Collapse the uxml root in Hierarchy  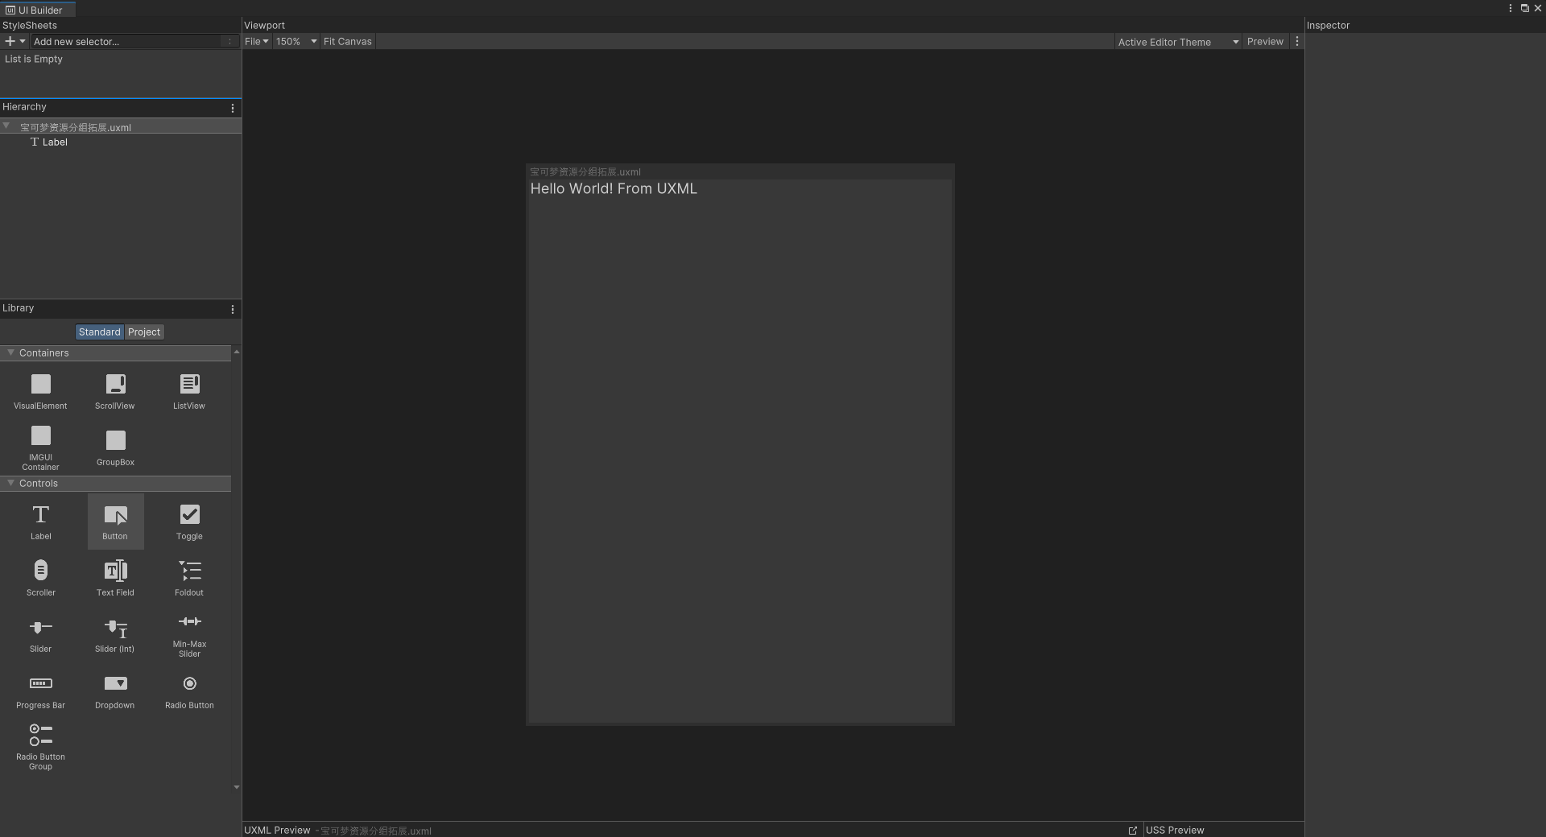pos(6,126)
